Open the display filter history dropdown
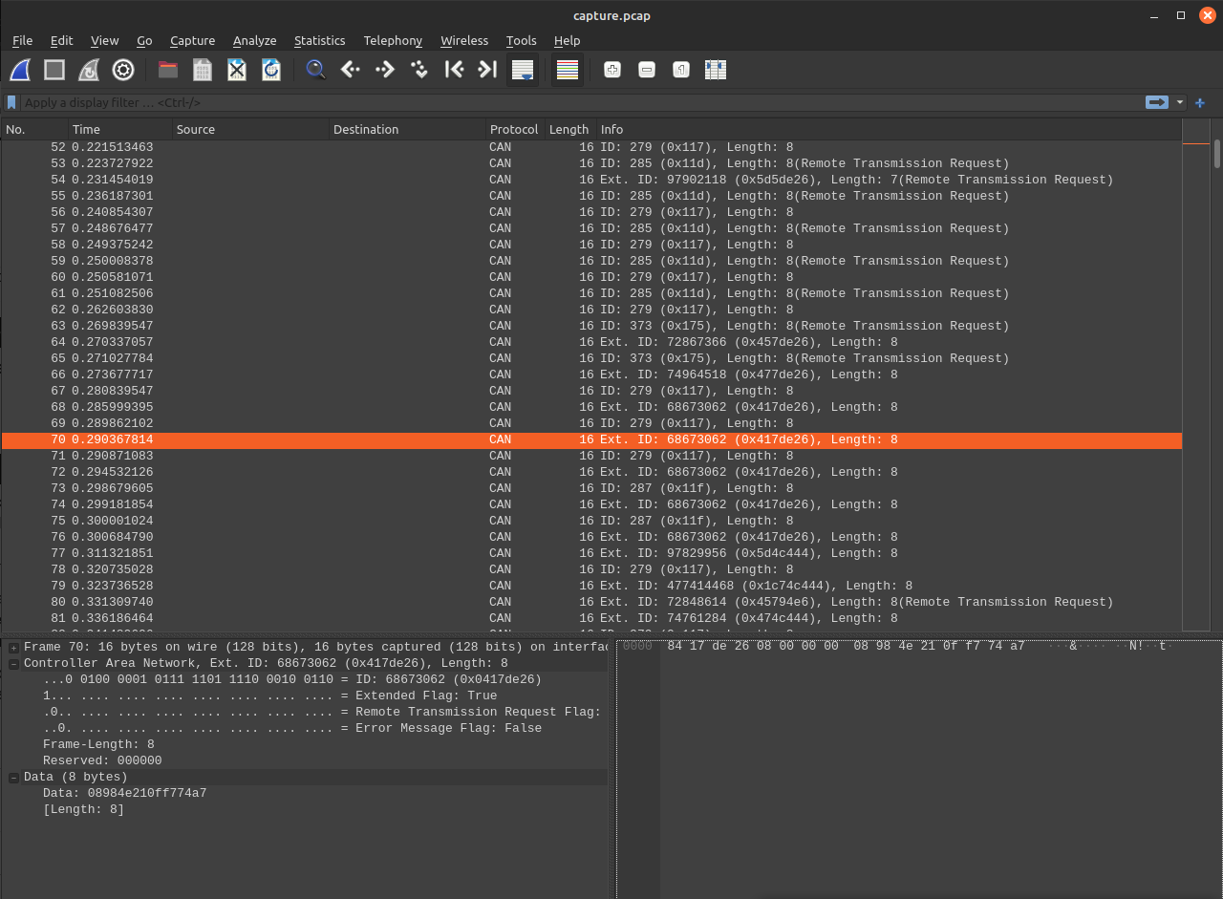1223x899 pixels. 1180,102
